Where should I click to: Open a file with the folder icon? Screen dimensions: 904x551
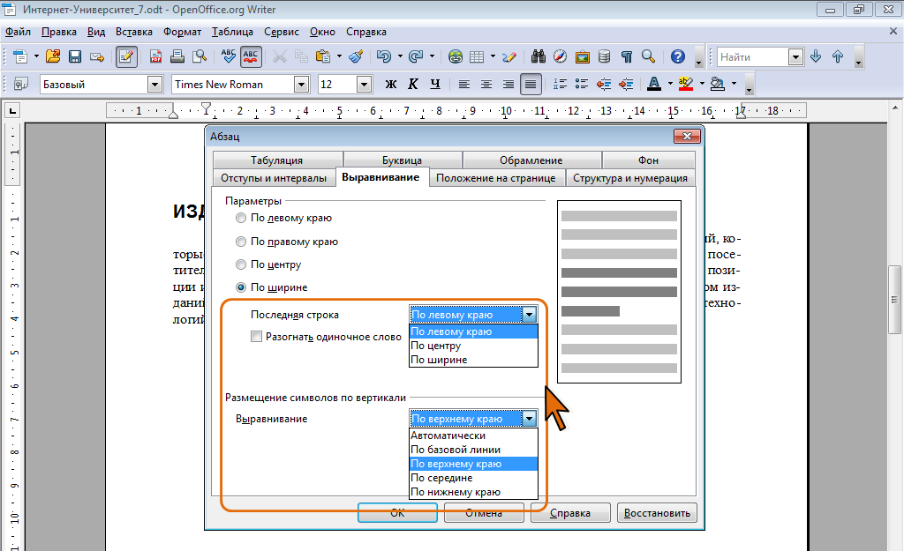click(x=53, y=56)
